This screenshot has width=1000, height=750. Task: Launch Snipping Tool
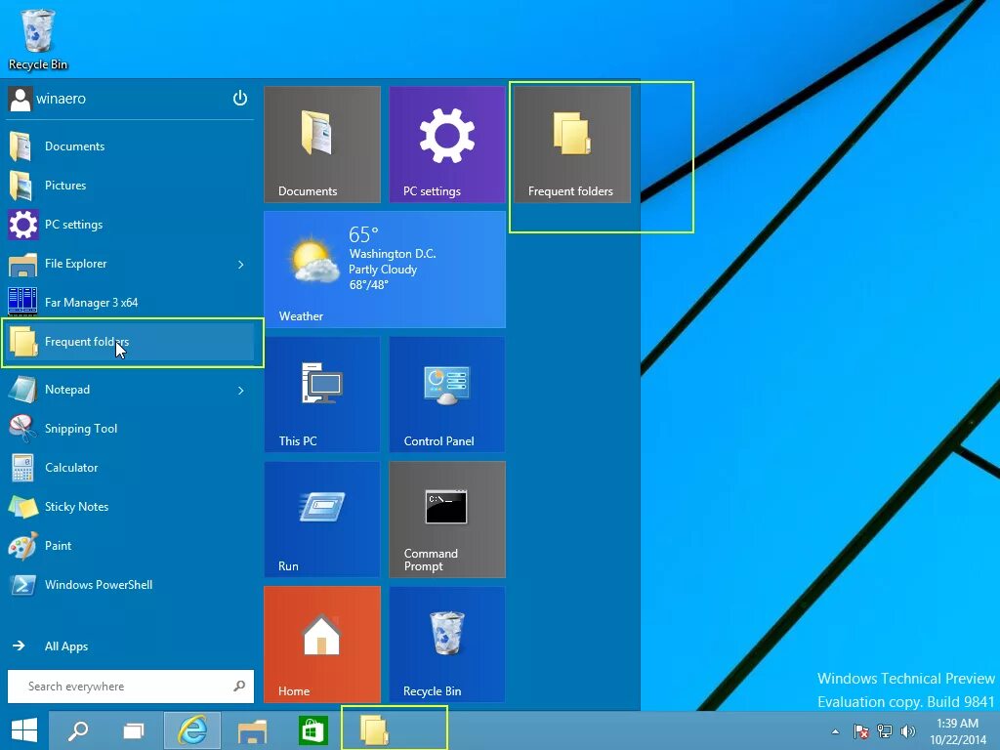pos(131,428)
